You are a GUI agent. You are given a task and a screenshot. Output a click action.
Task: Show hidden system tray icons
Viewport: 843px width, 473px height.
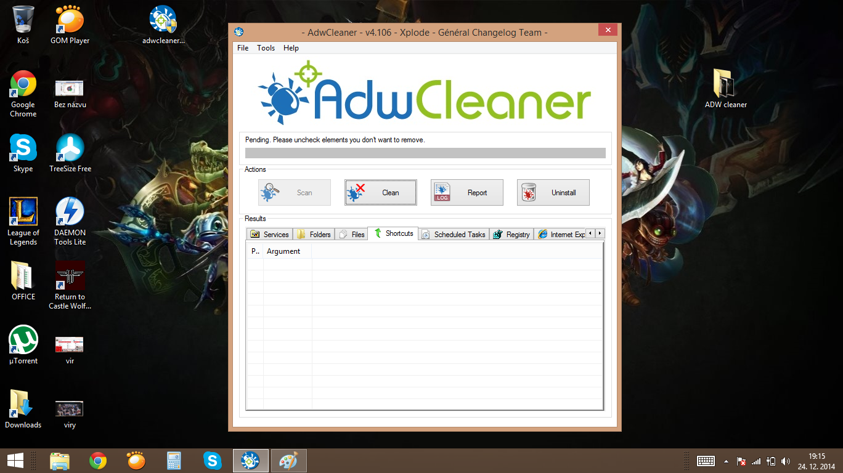726,461
